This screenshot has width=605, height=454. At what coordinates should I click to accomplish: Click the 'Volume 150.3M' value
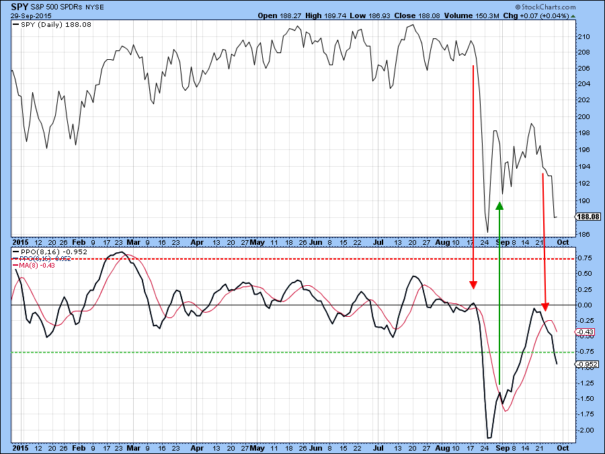click(471, 16)
